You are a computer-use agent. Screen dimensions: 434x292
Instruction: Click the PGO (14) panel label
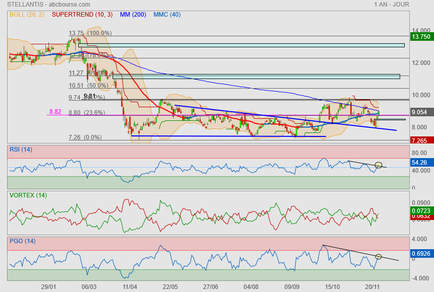pos(22,241)
